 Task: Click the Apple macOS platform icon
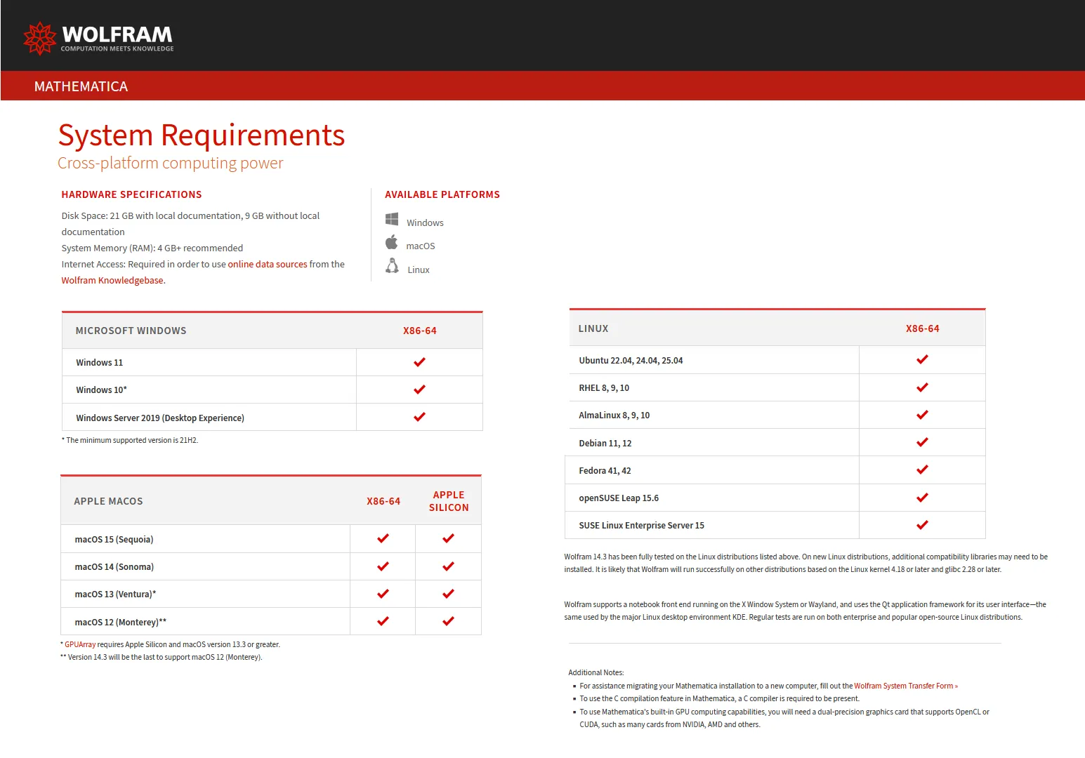391,243
